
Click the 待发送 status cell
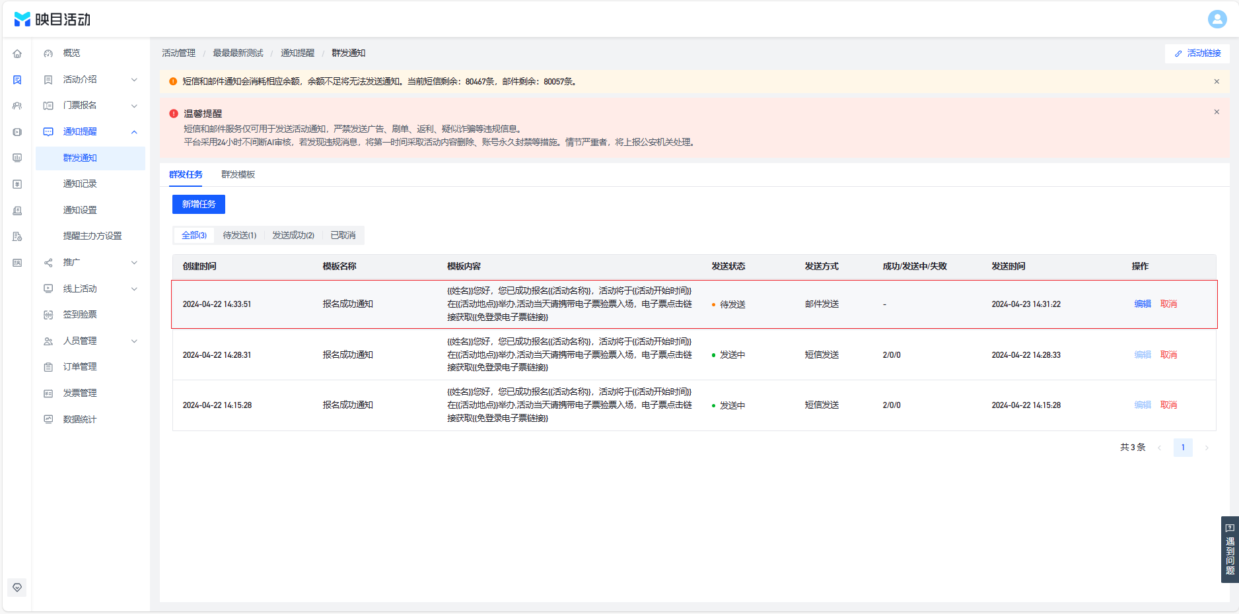728,305
